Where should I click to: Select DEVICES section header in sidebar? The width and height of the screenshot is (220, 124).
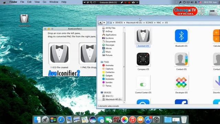(x=106, y=93)
